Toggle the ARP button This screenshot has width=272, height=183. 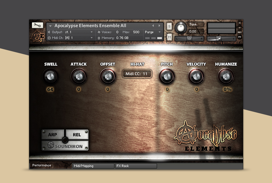pyautogui.click(x=53, y=135)
